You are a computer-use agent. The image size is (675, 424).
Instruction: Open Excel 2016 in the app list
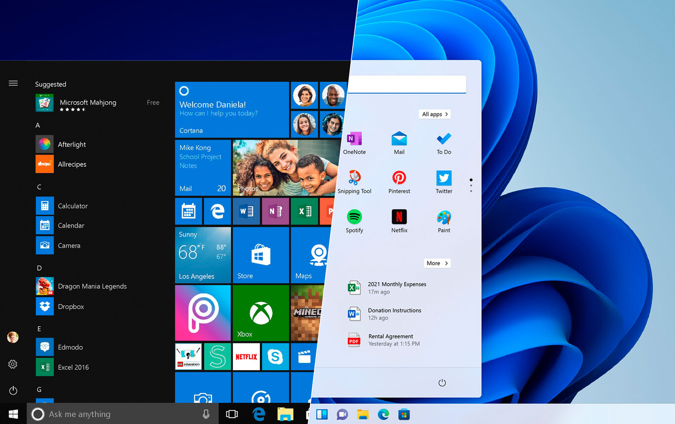pos(62,367)
